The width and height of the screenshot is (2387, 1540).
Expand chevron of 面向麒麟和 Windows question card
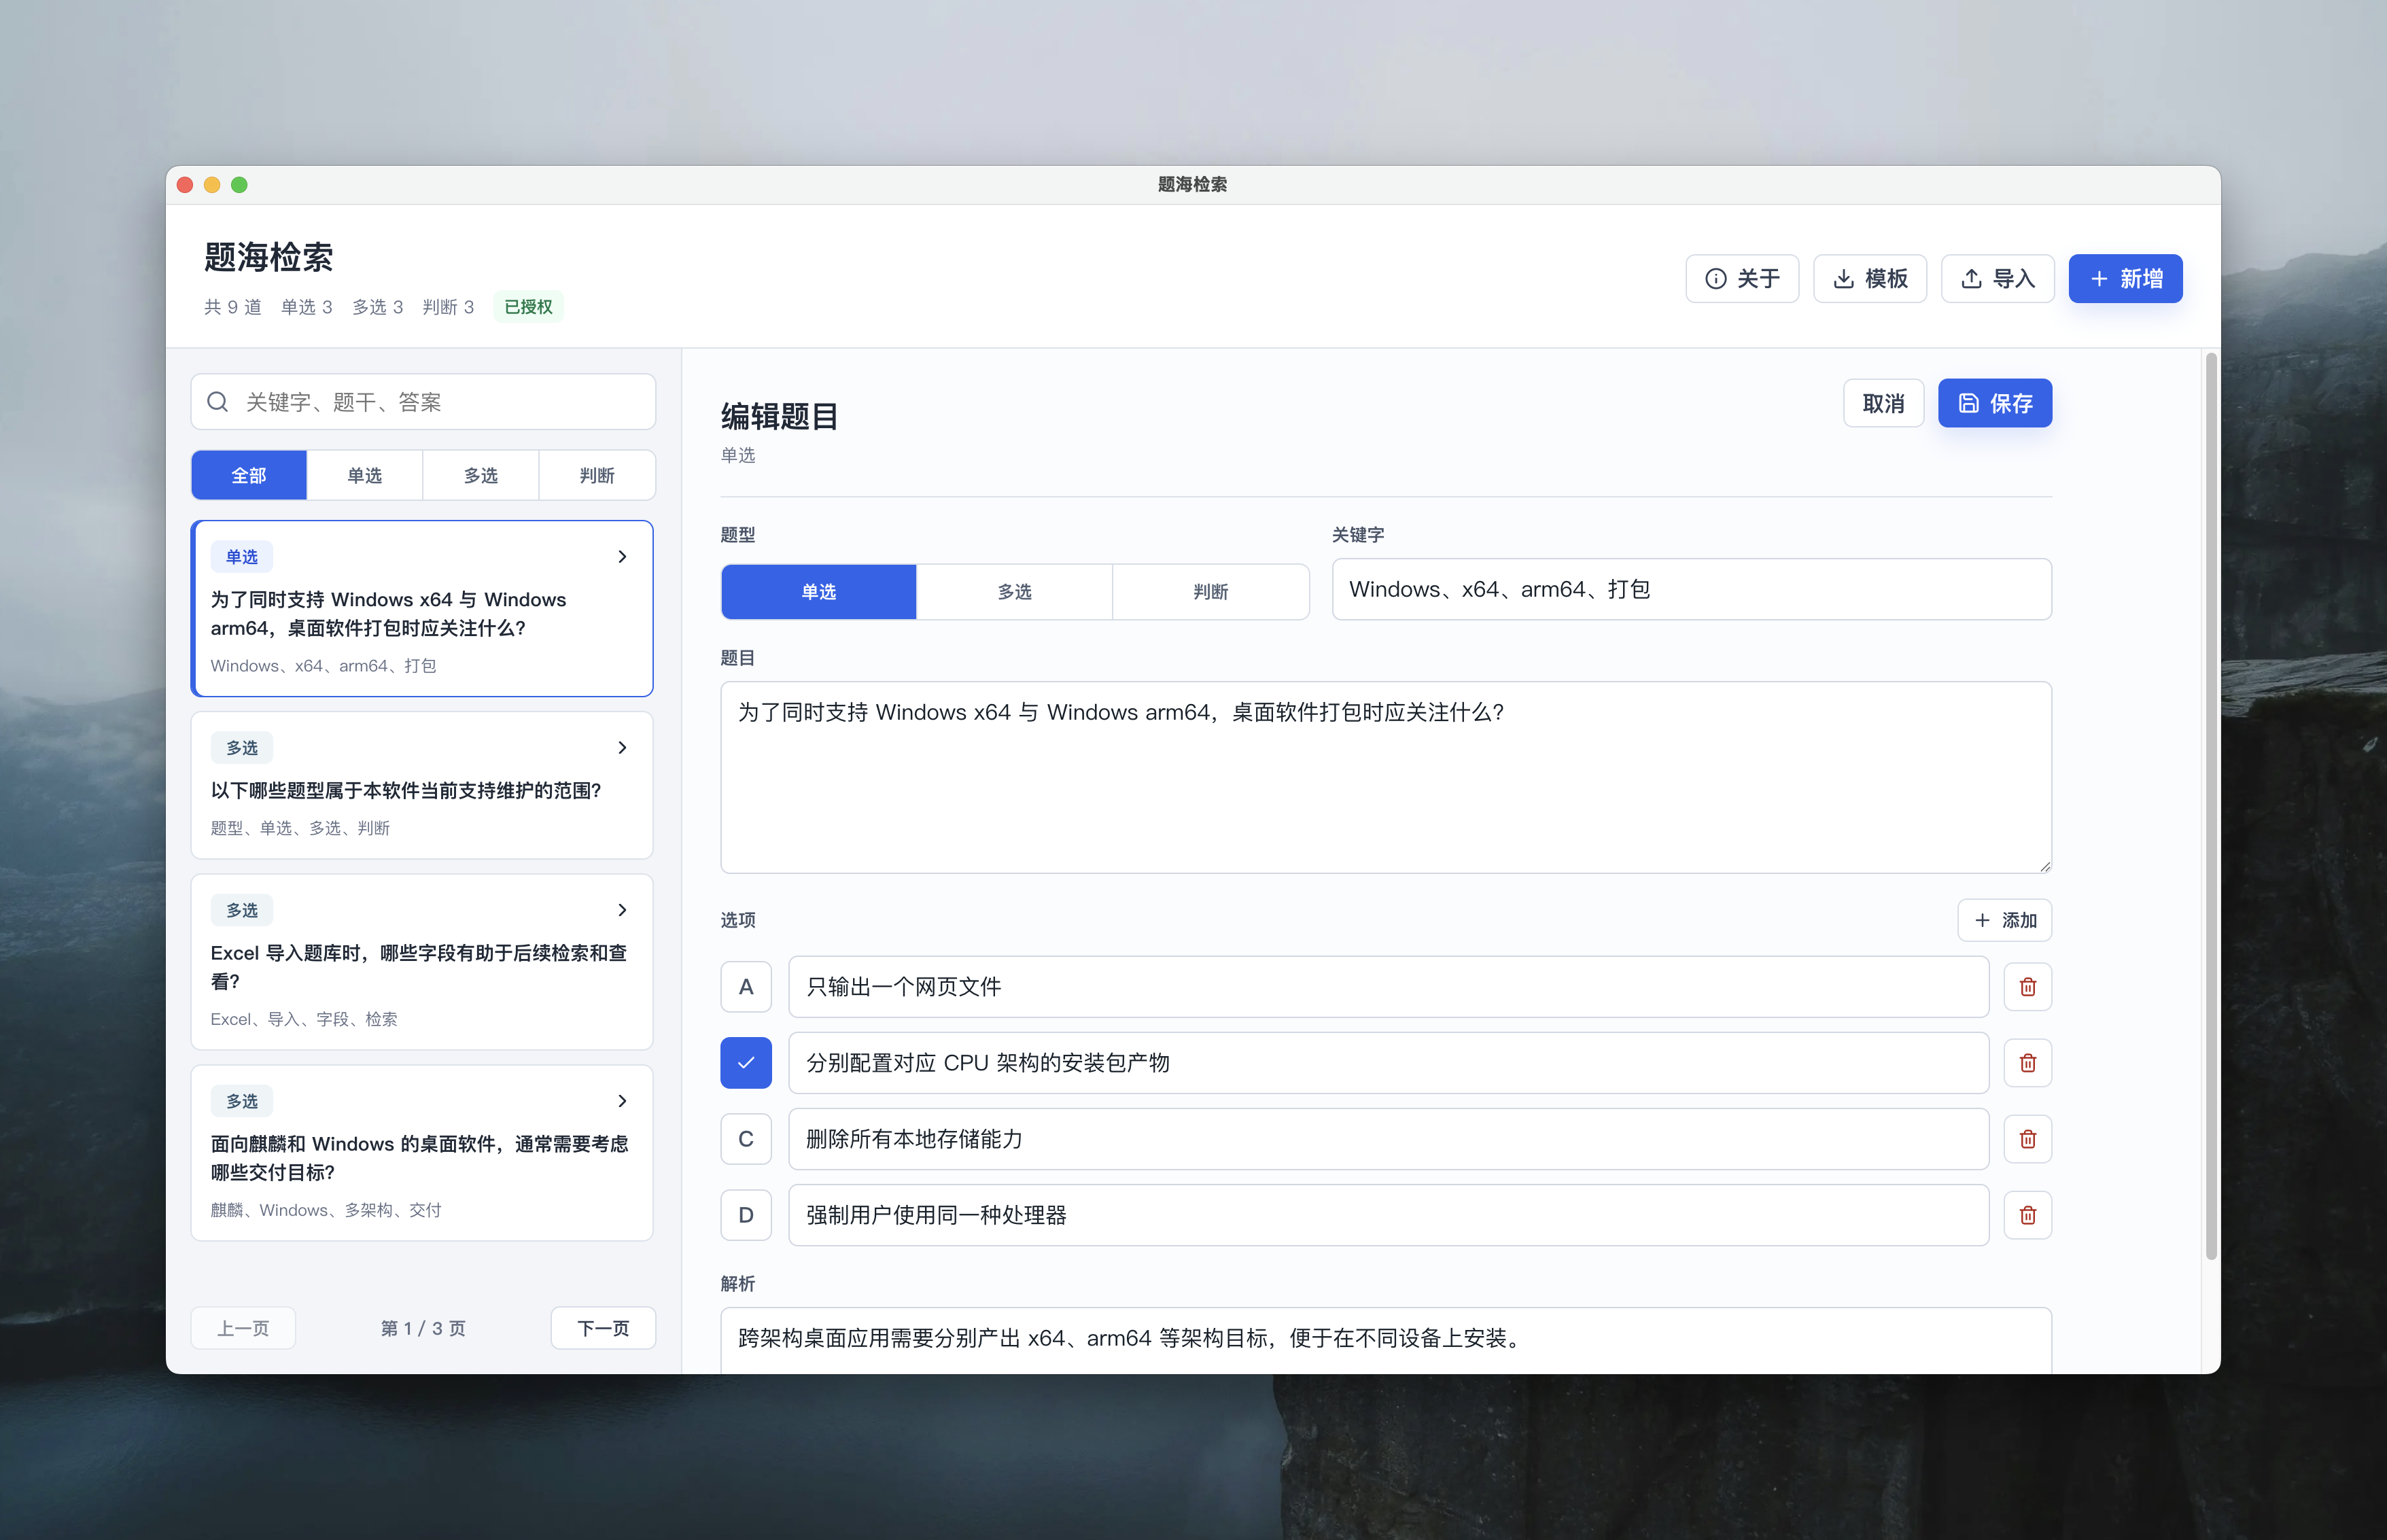(x=622, y=1101)
